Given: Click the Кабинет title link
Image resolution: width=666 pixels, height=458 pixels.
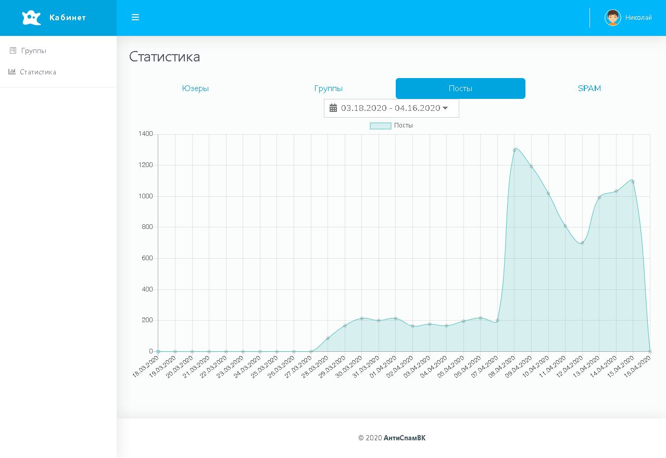Looking at the screenshot, I should pyautogui.click(x=68, y=18).
